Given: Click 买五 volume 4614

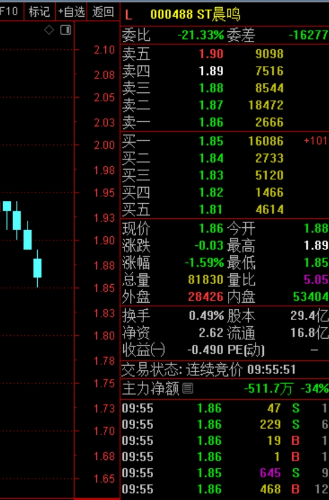Looking at the screenshot, I should (x=269, y=209).
